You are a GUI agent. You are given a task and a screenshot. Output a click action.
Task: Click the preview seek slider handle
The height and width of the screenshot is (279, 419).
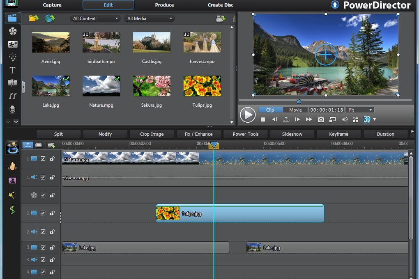[299, 101]
